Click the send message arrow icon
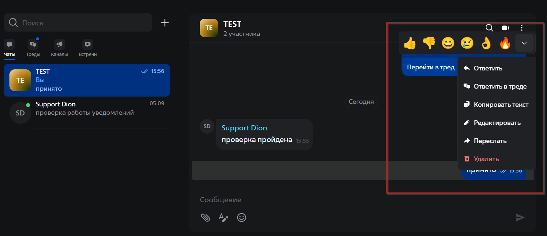Viewport: 547px width, 236px height. (520, 217)
